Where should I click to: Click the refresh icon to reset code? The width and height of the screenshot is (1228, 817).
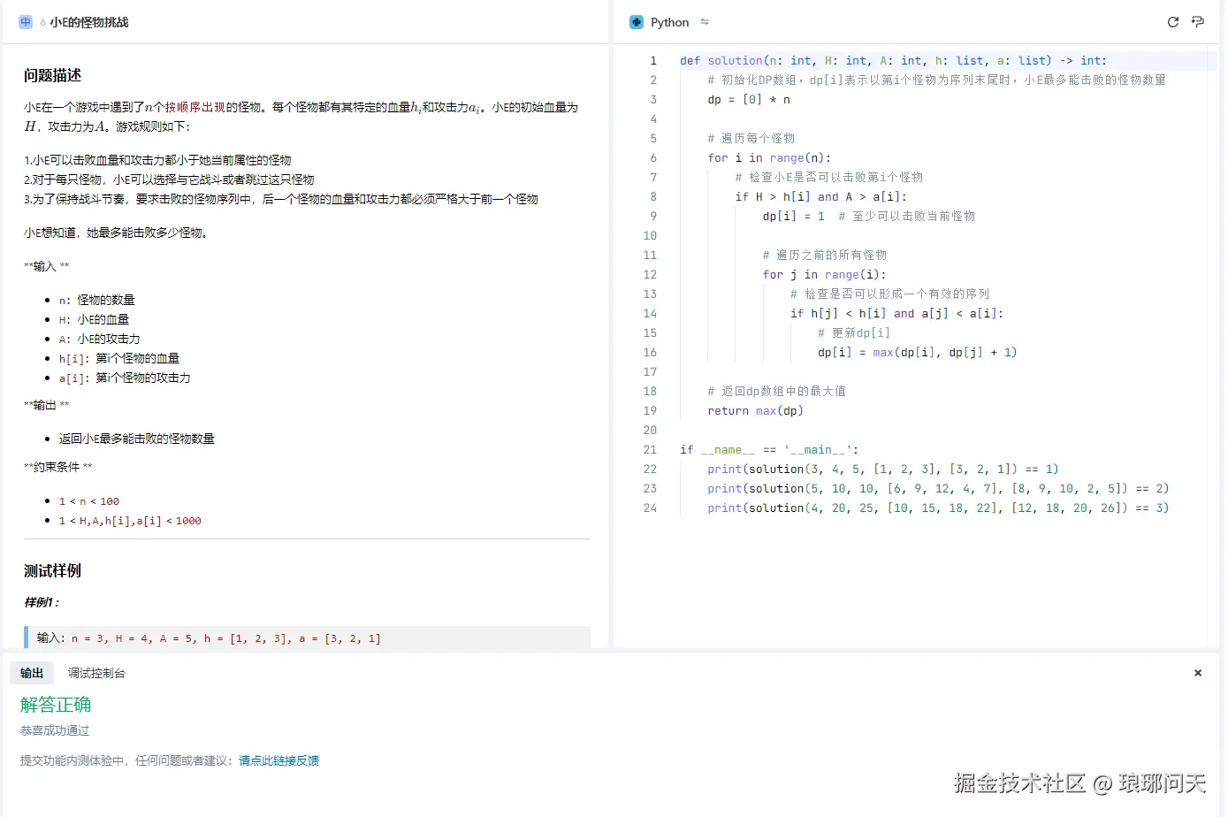(1173, 22)
